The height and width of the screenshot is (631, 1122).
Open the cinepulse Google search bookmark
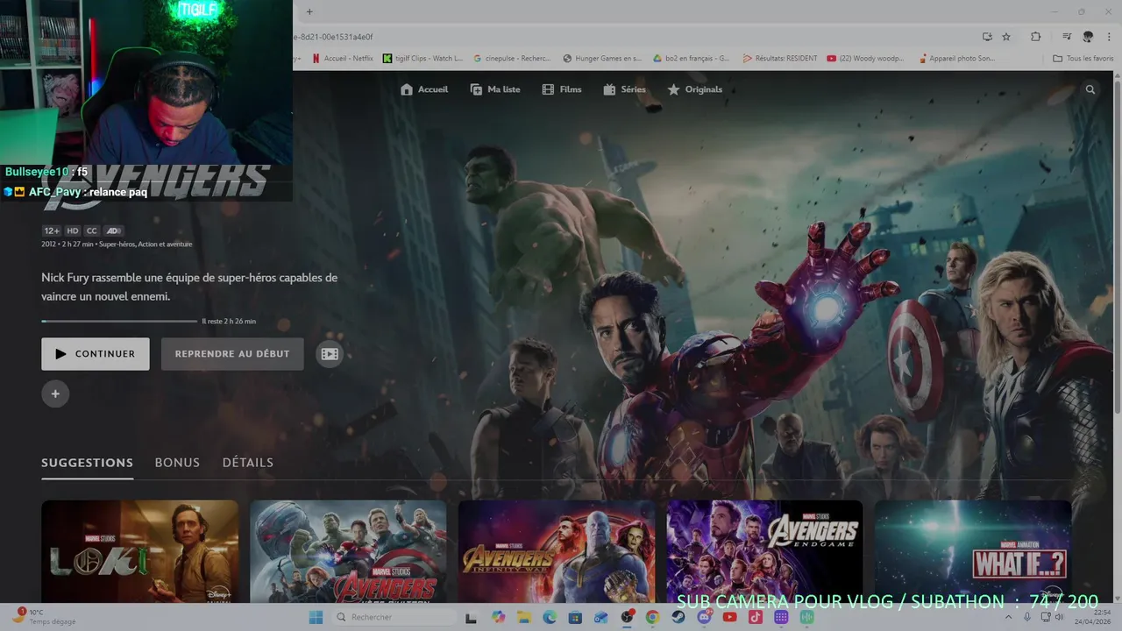512,59
